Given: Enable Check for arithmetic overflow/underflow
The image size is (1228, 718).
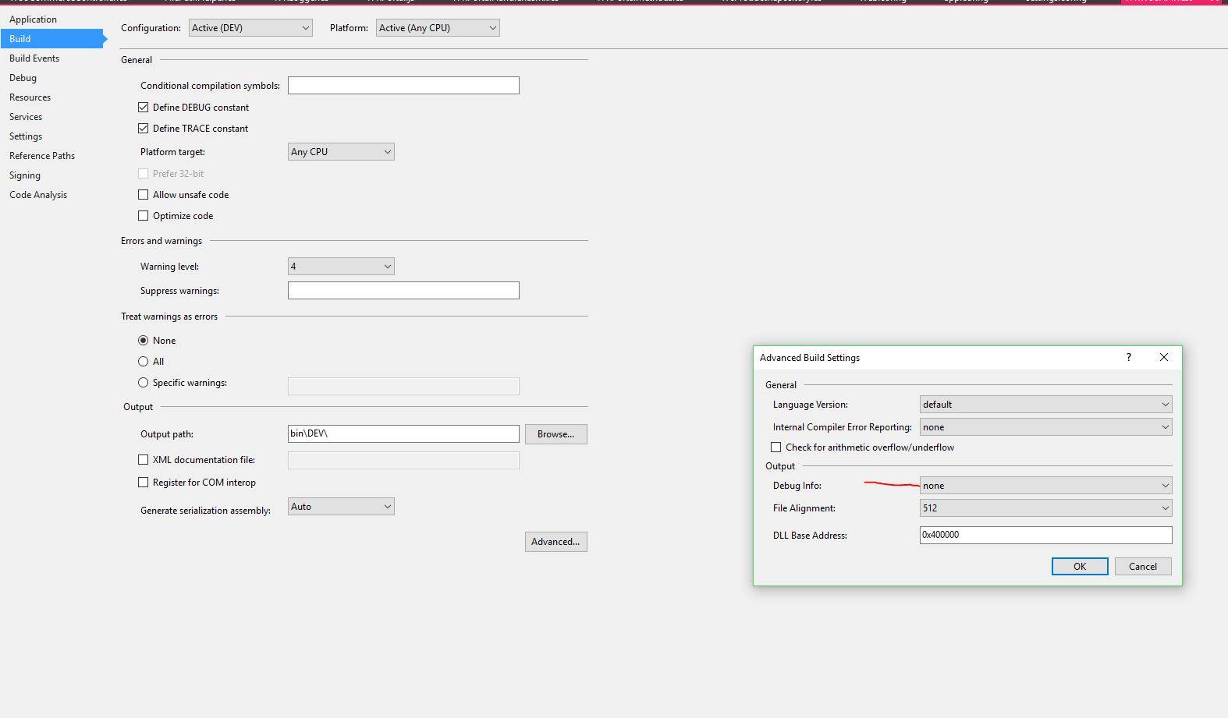Looking at the screenshot, I should point(775,447).
